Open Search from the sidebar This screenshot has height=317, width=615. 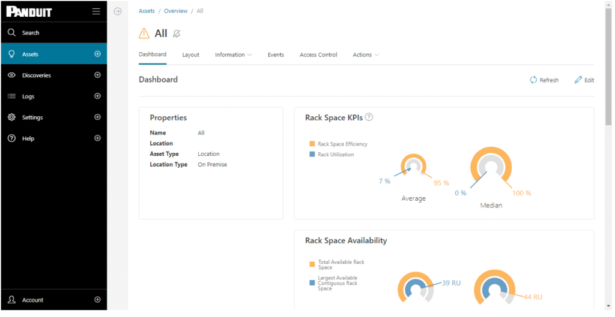click(31, 33)
